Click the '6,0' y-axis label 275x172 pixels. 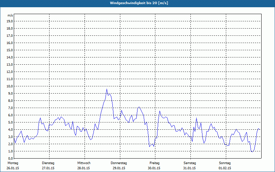click(x=10, y=115)
